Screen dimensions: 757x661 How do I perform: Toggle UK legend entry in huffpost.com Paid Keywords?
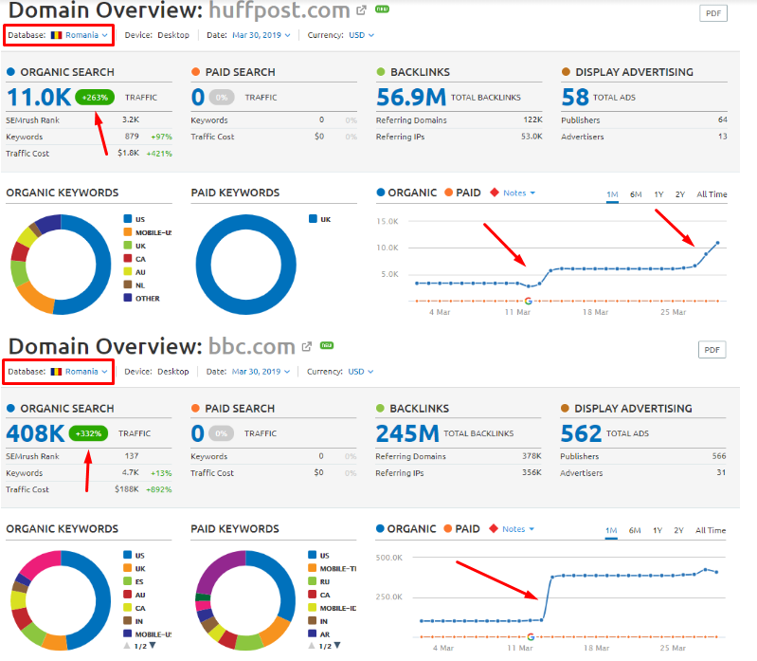[319, 219]
